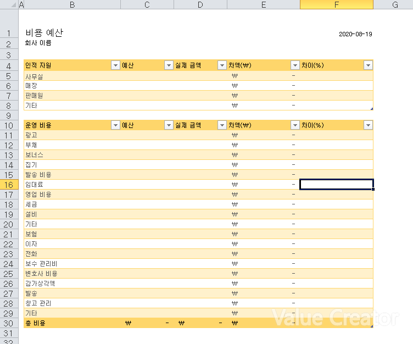Viewport: 413px width, 344px height.
Task: Select the 총 비용 total cell
Action: (72, 323)
